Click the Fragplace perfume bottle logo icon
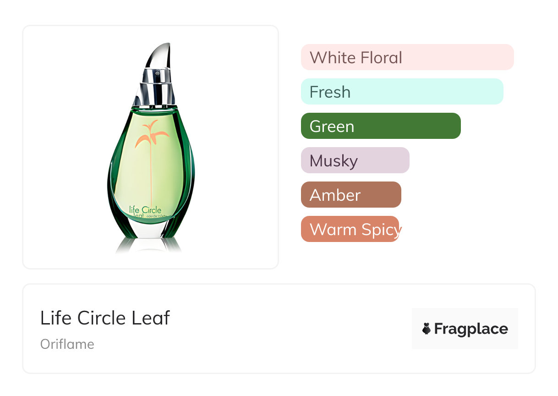The width and height of the screenshot is (558, 396). (427, 329)
